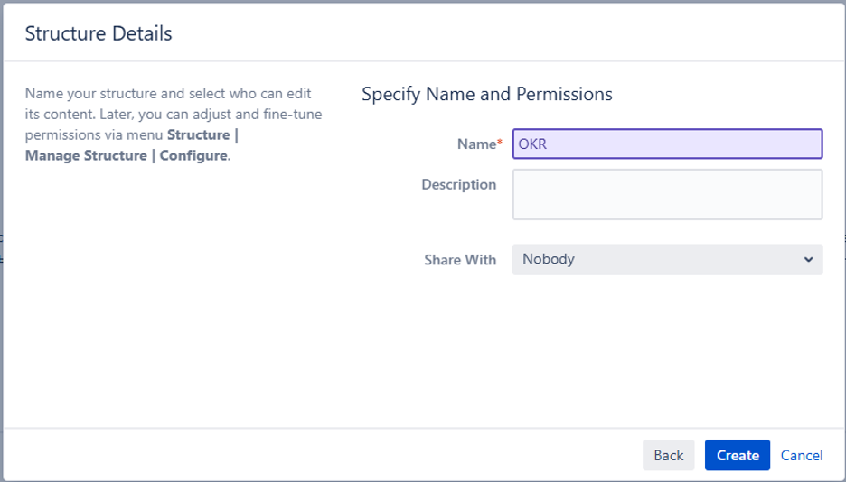
Task: Click the bold Structure word in help text
Action: click(x=199, y=134)
